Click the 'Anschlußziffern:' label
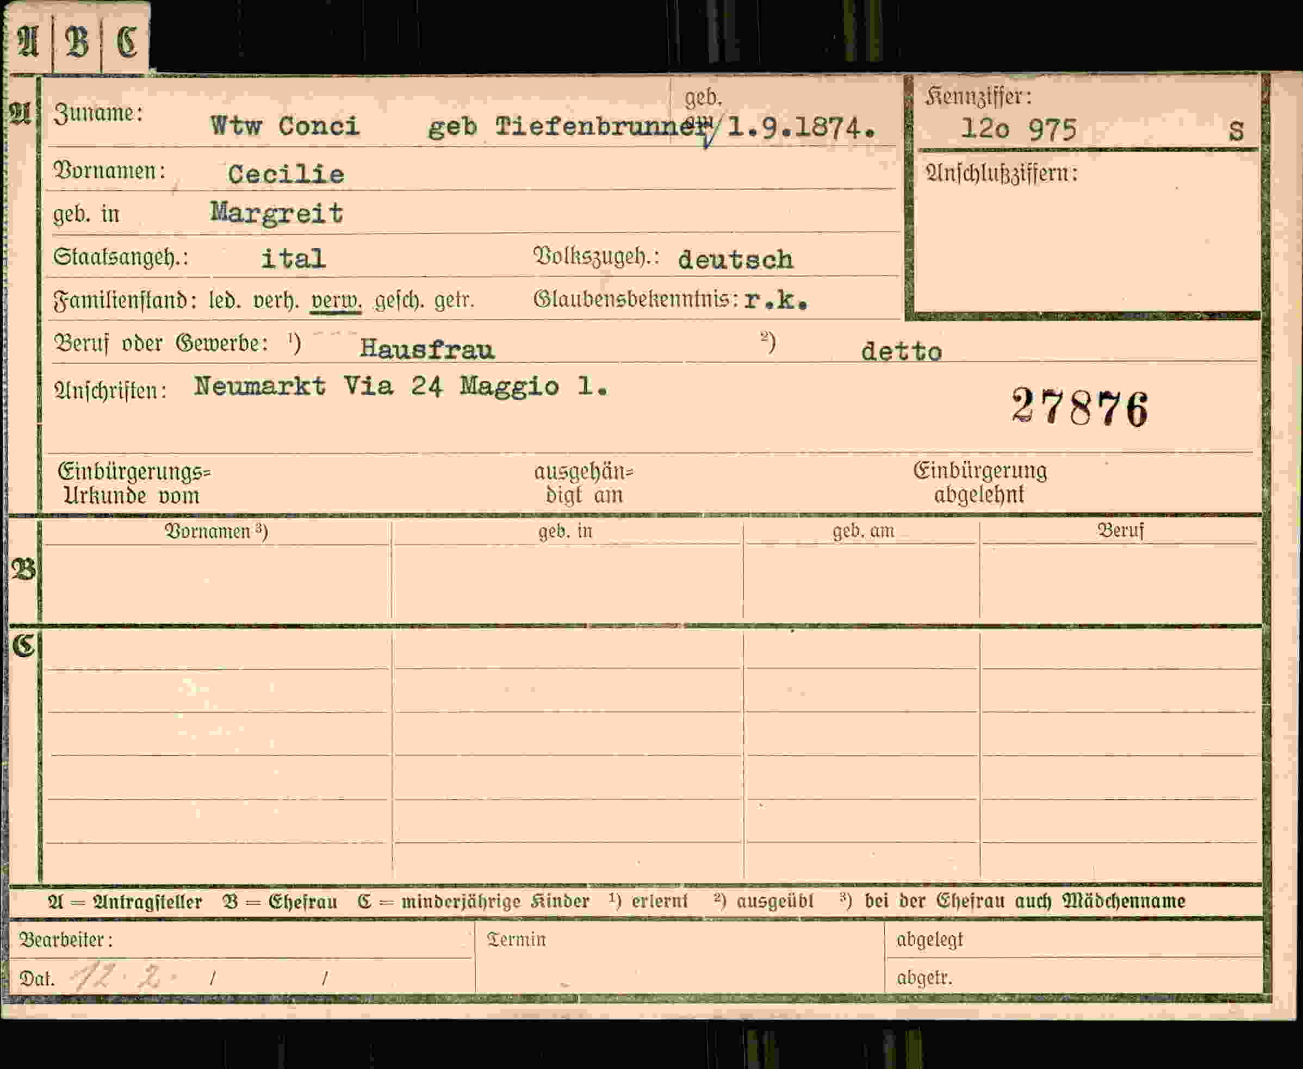This screenshot has height=1069, width=1303. coord(1001,173)
